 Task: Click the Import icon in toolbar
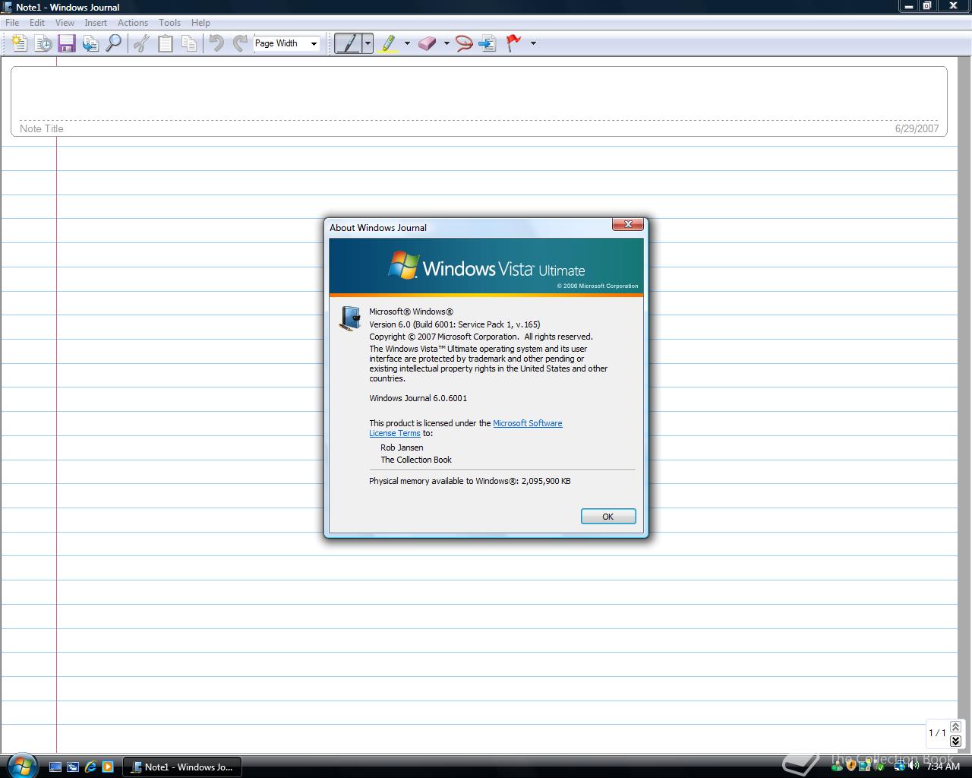[x=90, y=43]
